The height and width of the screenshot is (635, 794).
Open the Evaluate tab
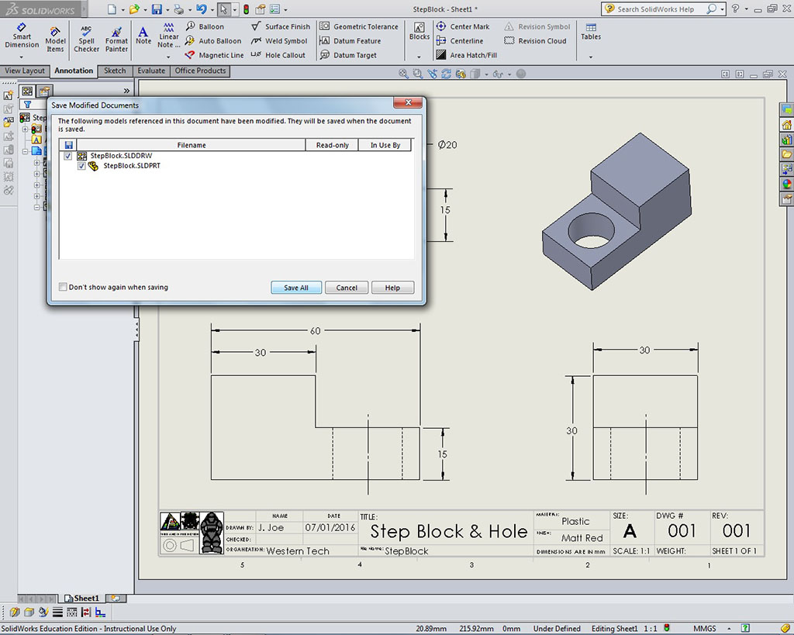coord(151,71)
